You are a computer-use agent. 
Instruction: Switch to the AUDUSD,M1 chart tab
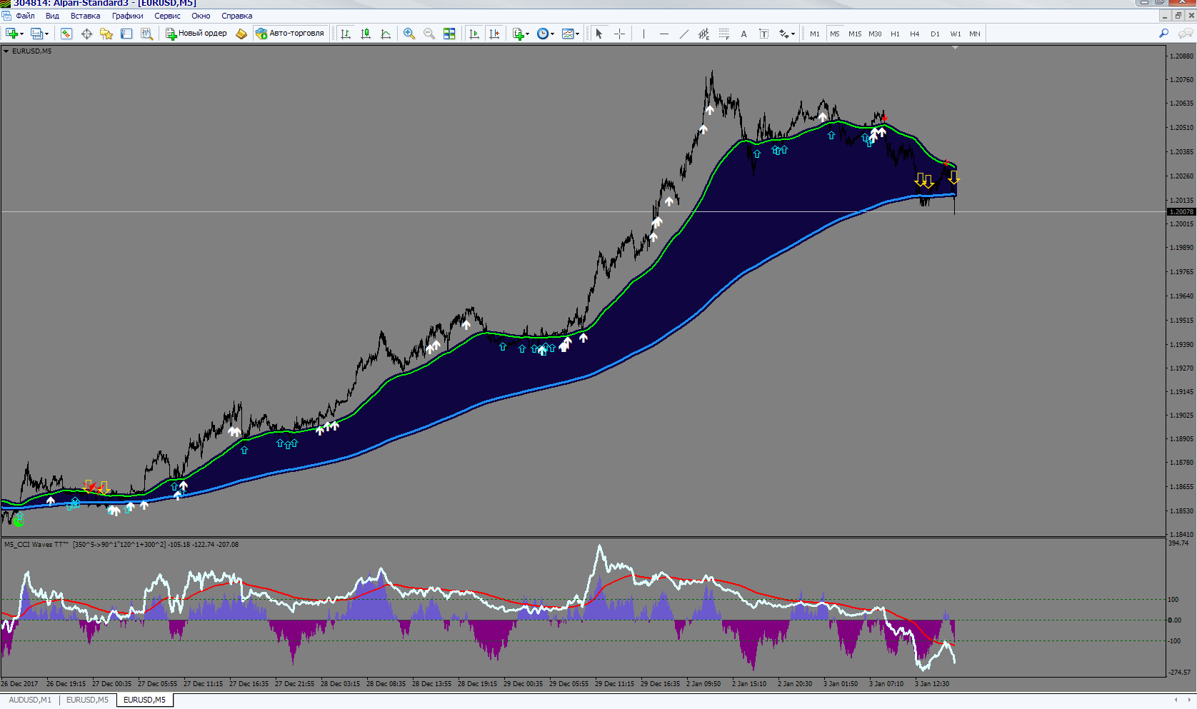pyautogui.click(x=30, y=700)
